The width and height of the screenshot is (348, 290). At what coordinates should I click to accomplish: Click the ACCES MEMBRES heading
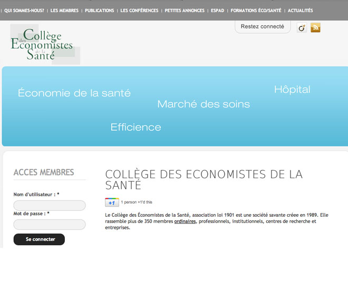[x=44, y=172]
